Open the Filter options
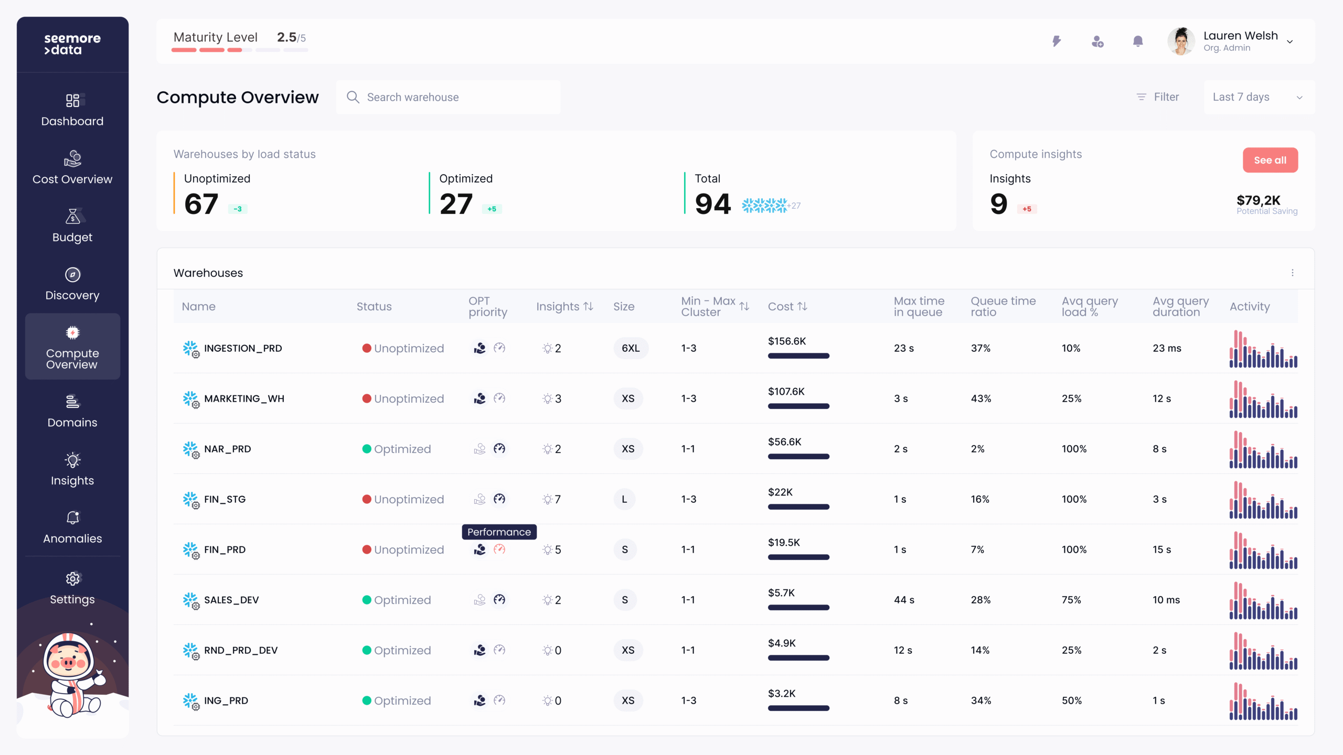The width and height of the screenshot is (1343, 755). [x=1158, y=97]
